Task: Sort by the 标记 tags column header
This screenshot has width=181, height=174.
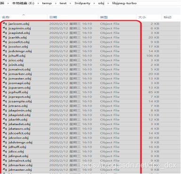Action: [x=167, y=17]
